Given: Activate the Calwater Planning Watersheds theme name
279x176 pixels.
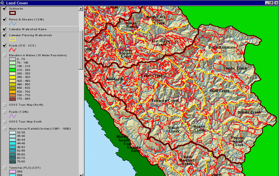Looking at the screenshot, I should click(x=31, y=35).
